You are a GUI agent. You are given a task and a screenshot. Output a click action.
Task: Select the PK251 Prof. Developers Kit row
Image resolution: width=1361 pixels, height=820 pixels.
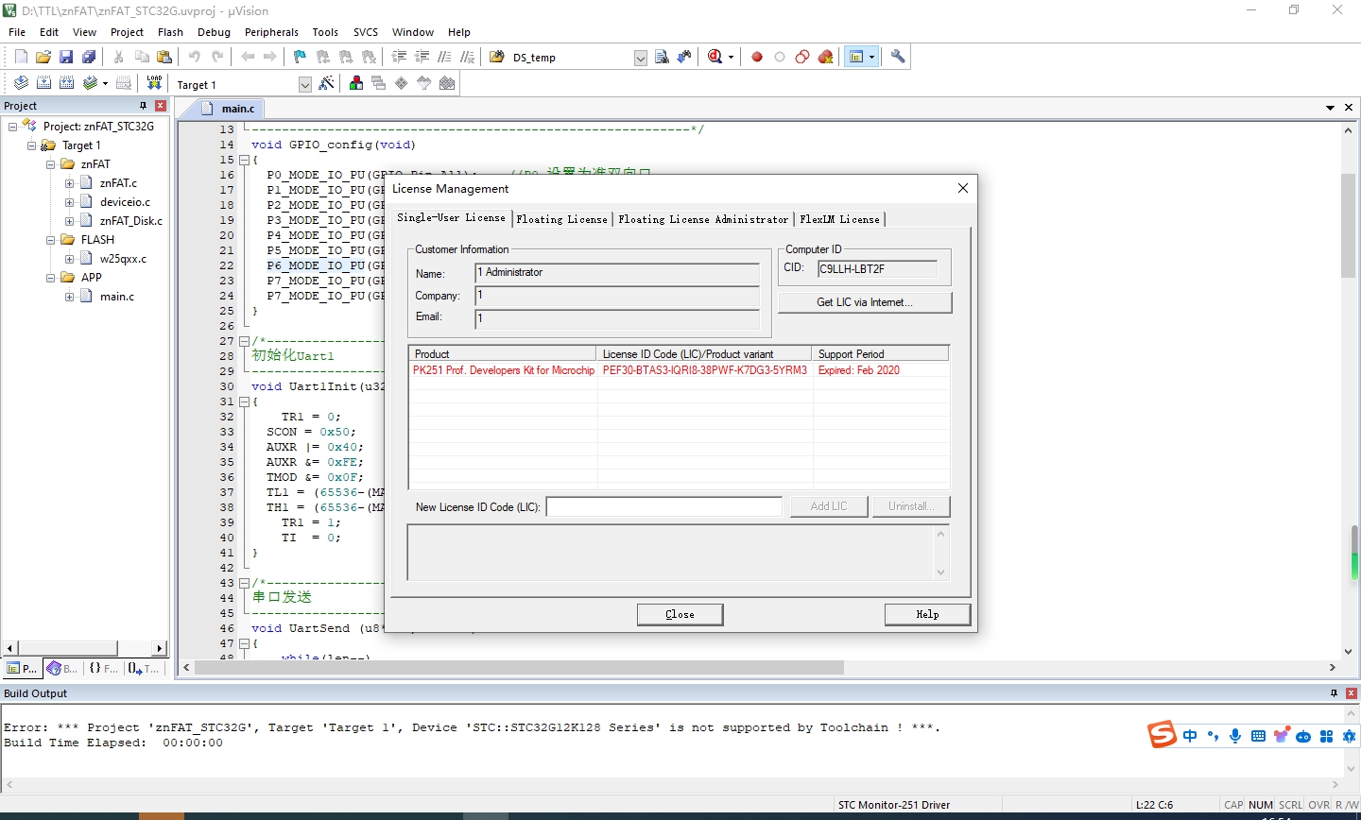tap(679, 370)
